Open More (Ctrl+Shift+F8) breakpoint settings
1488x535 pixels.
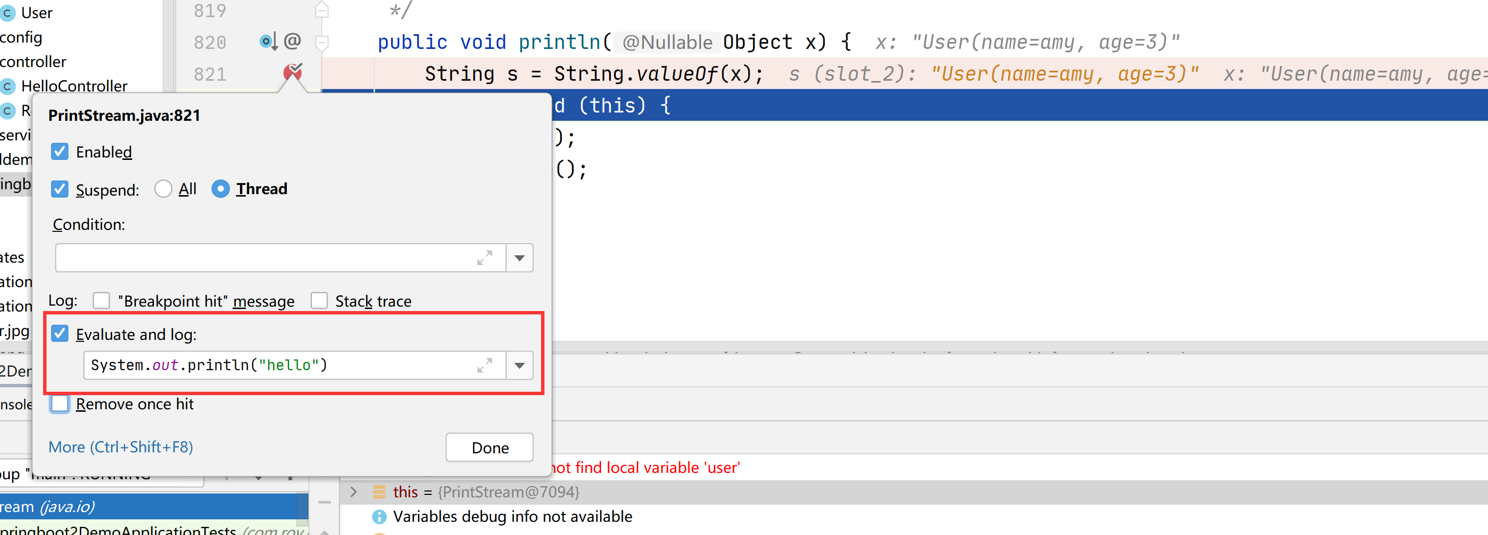pyautogui.click(x=121, y=447)
